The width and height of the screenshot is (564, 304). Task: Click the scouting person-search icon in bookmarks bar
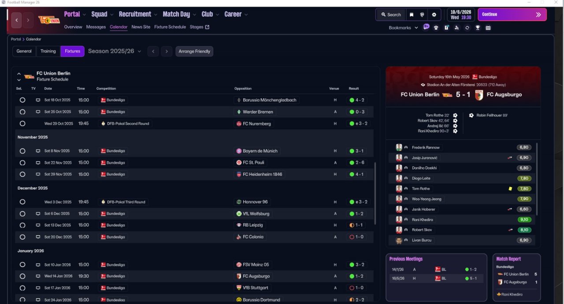tap(456, 28)
